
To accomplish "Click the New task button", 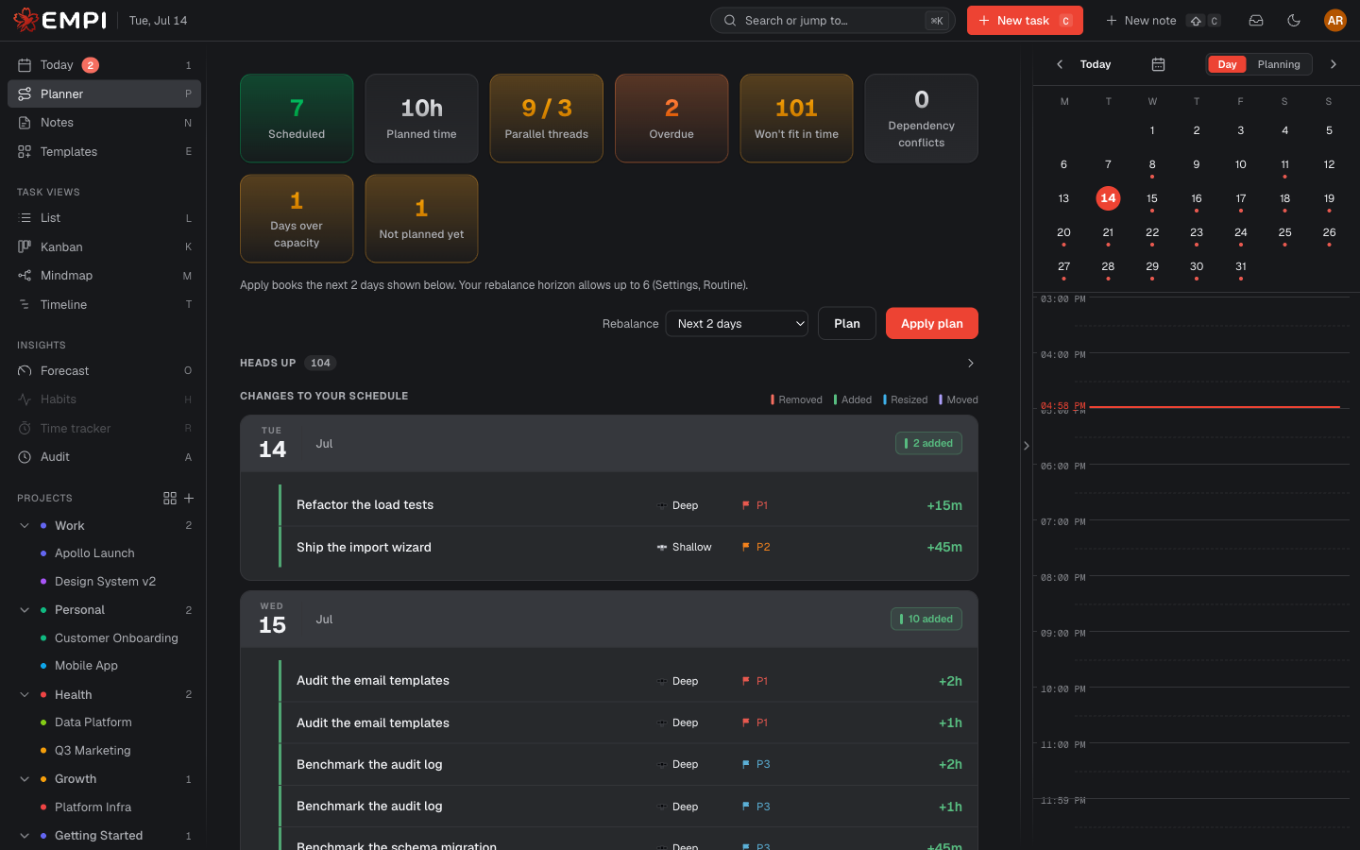I will point(1025,21).
